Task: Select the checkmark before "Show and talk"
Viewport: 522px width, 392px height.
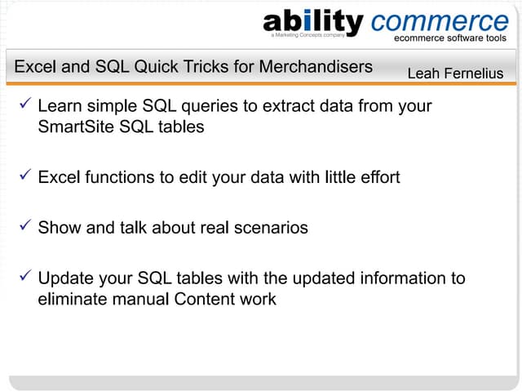Action: pos(24,225)
